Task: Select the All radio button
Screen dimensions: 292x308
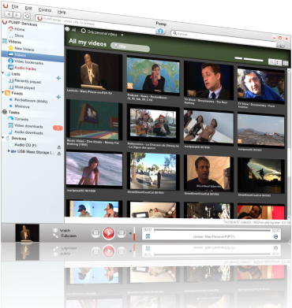Action: (x=67, y=29)
